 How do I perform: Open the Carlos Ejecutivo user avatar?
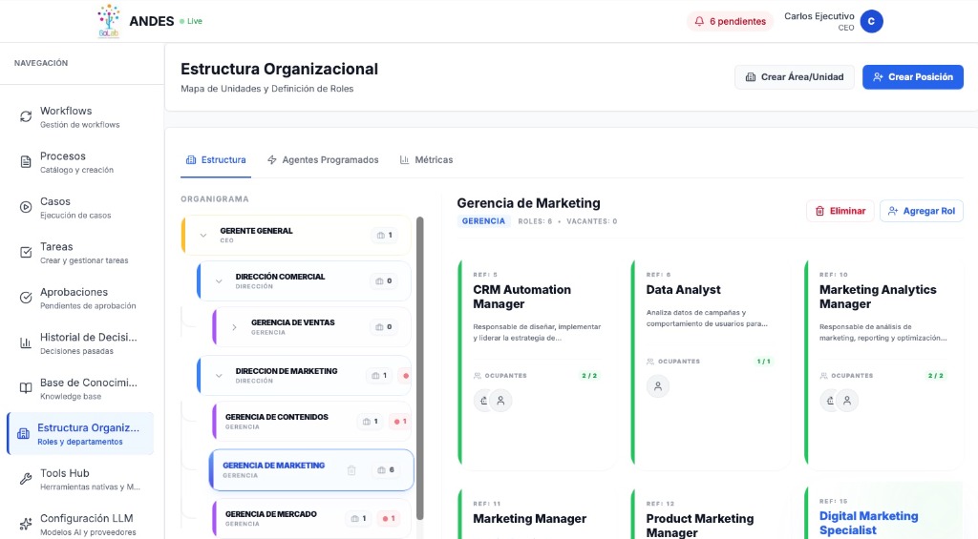pyautogui.click(x=871, y=21)
